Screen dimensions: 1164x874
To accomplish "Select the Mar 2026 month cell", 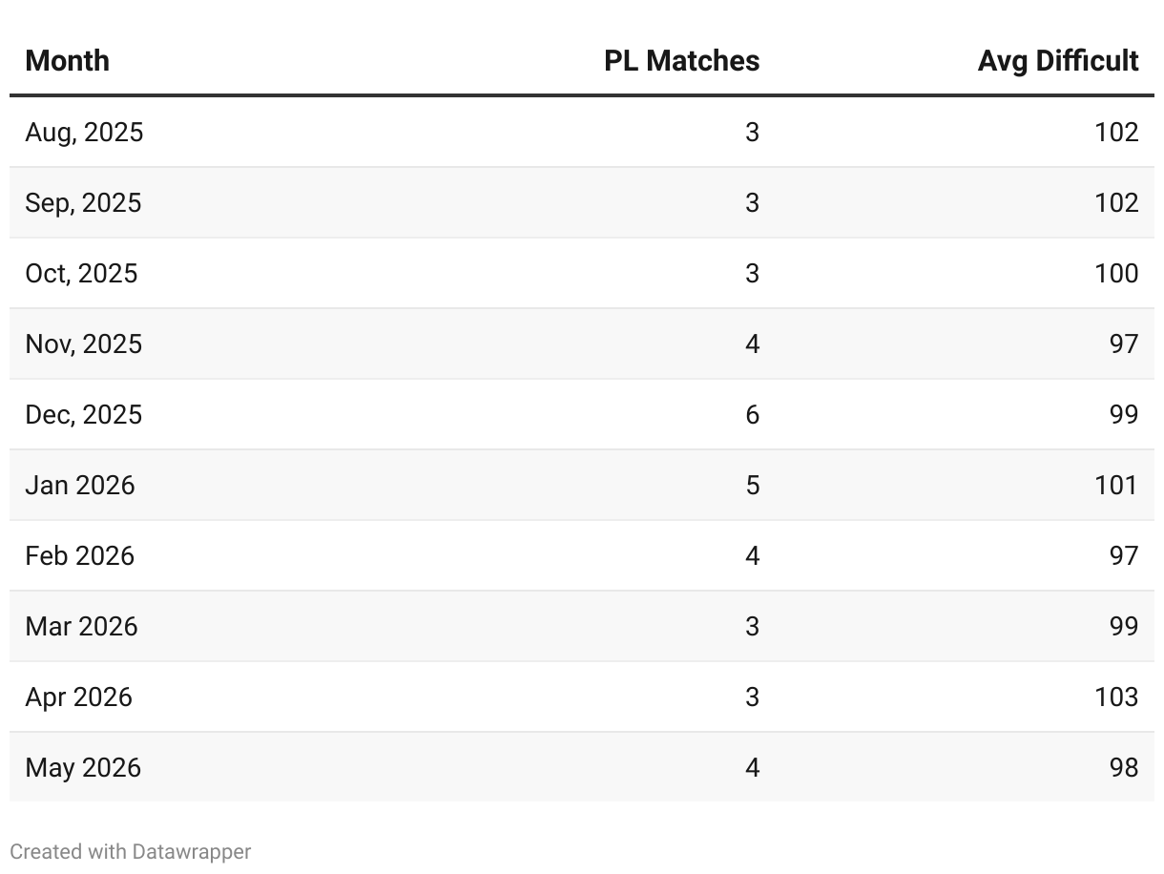I will [x=81, y=626].
